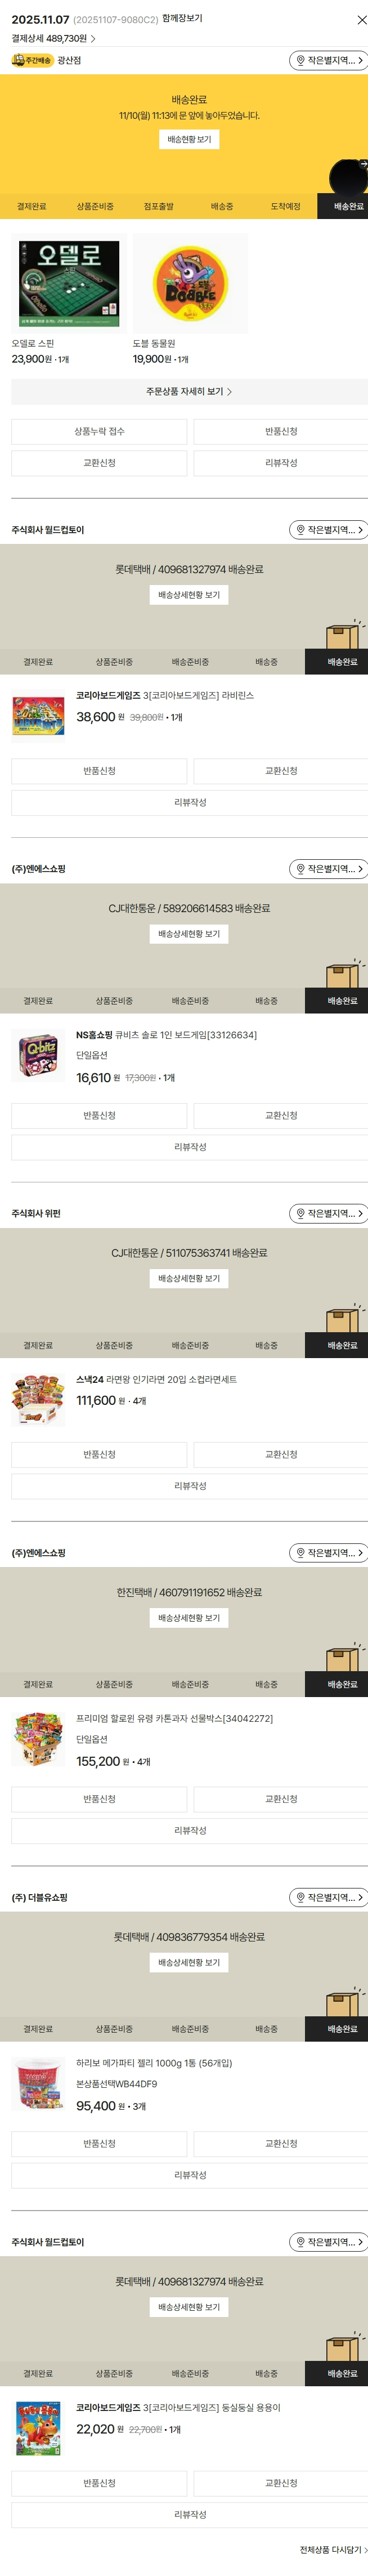
Task: Click the Q-bitz 솔로 product thumbnail
Action: coord(39,1055)
